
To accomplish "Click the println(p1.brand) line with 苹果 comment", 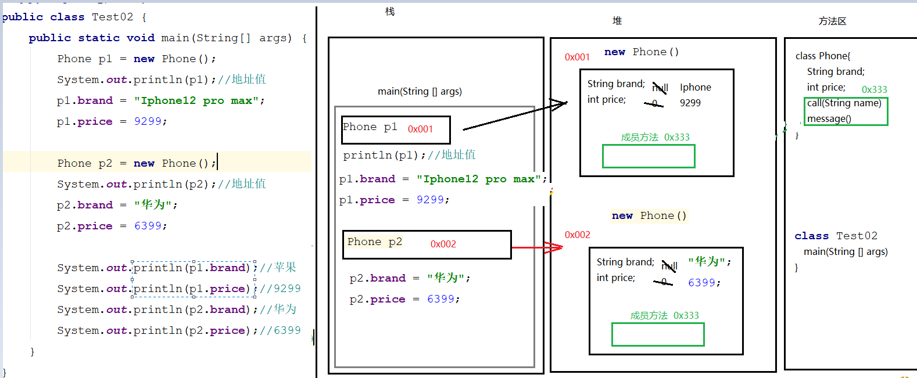I will tap(177, 268).
